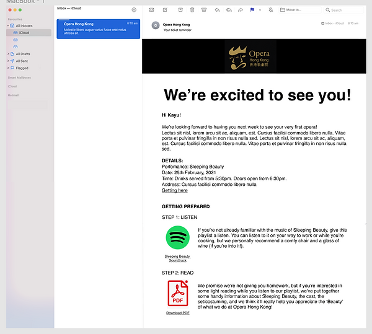Click the 'Inbox — iCloud' list title
Viewport: 372px width, 334px height.
(69, 8)
